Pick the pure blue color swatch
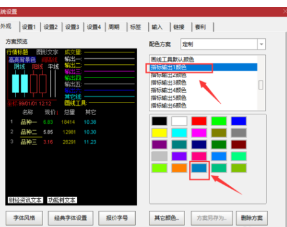 [239, 121]
